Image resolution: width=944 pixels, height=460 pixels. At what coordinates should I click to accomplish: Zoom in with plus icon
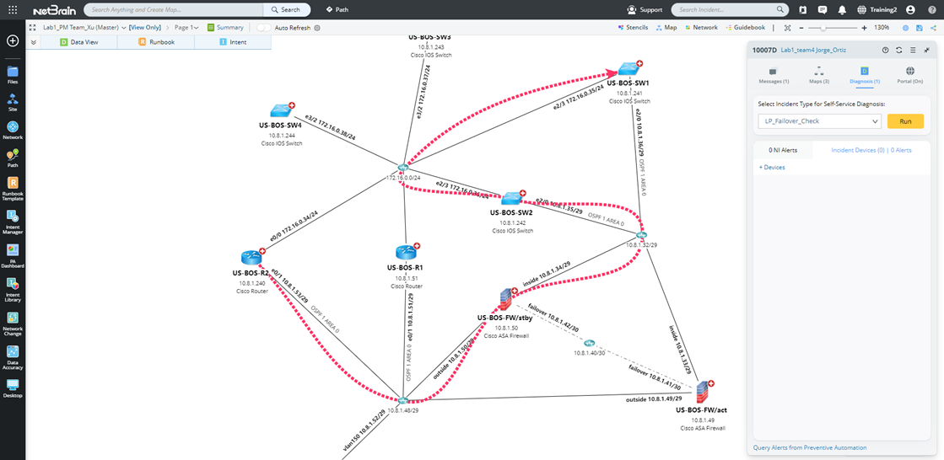(x=865, y=28)
